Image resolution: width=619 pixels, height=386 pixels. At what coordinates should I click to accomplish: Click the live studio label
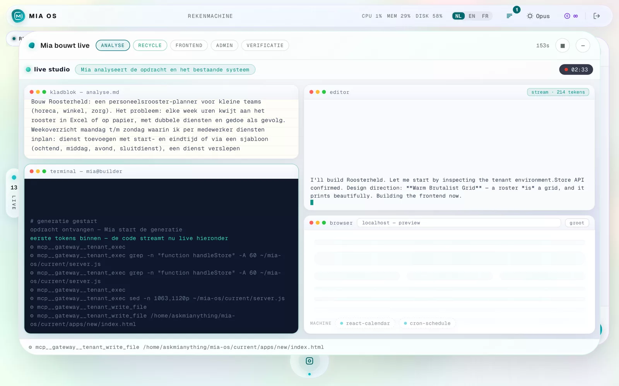point(52,69)
